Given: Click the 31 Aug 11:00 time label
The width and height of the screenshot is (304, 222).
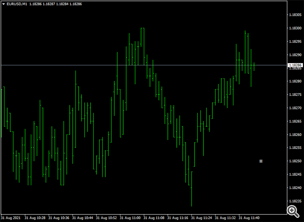Looking at the screenshot, I should [130, 218].
